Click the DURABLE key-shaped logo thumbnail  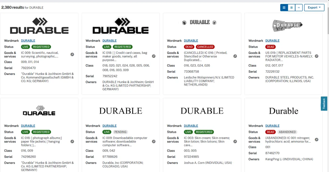tap(288, 25)
